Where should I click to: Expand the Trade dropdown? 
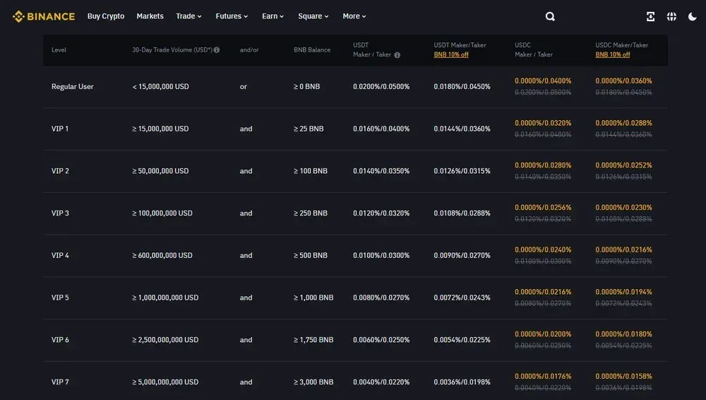pyautogui.click(x=189, y=16)
